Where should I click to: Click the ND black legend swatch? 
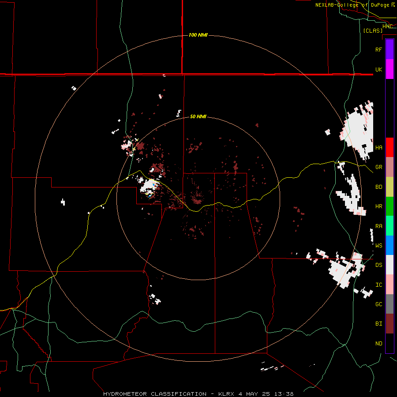point(390,343)
